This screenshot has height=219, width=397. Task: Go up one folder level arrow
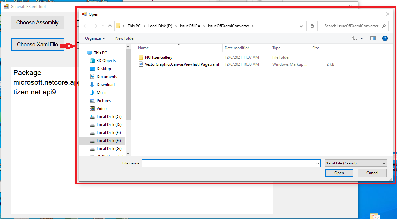(x=110, y=26)
